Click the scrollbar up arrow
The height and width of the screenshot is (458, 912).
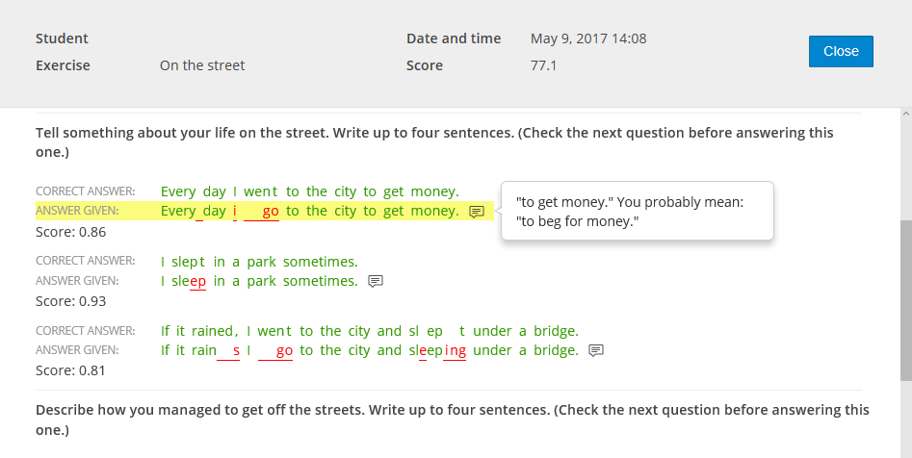click(906, 114)
